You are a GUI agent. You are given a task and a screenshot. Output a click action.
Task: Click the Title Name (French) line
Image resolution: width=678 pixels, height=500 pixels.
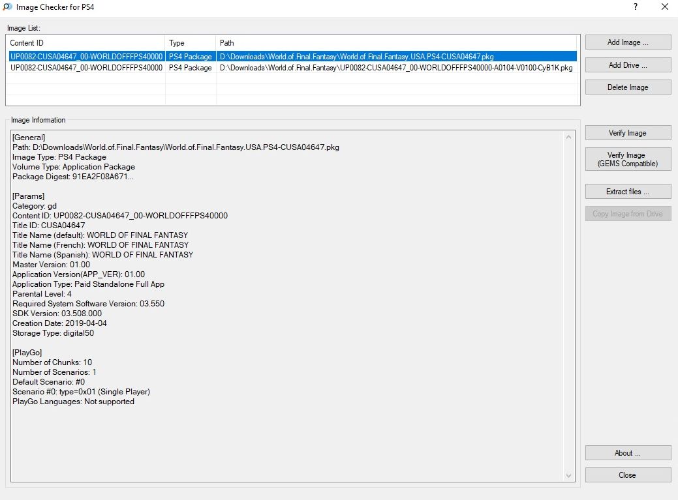(x=100, y=245)
